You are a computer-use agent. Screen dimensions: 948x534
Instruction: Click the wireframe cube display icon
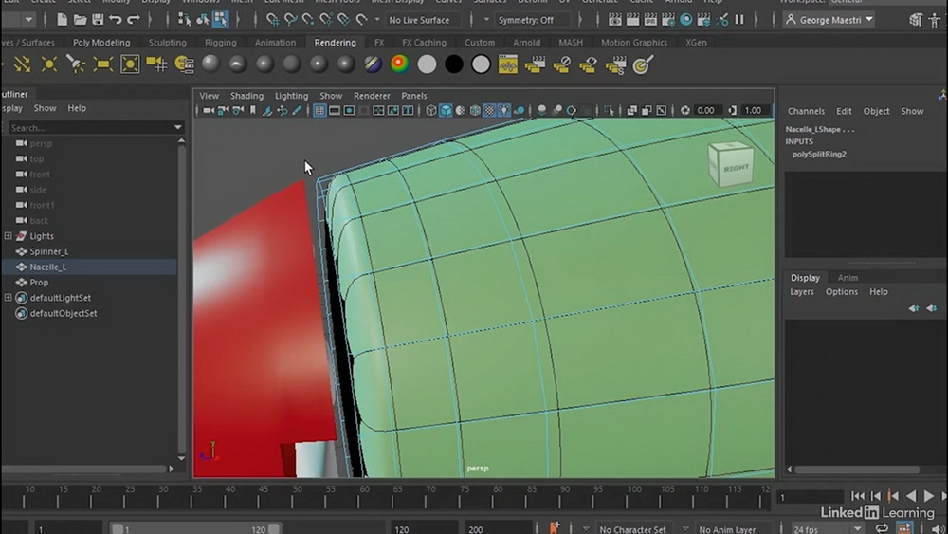[x=431, y=110]
